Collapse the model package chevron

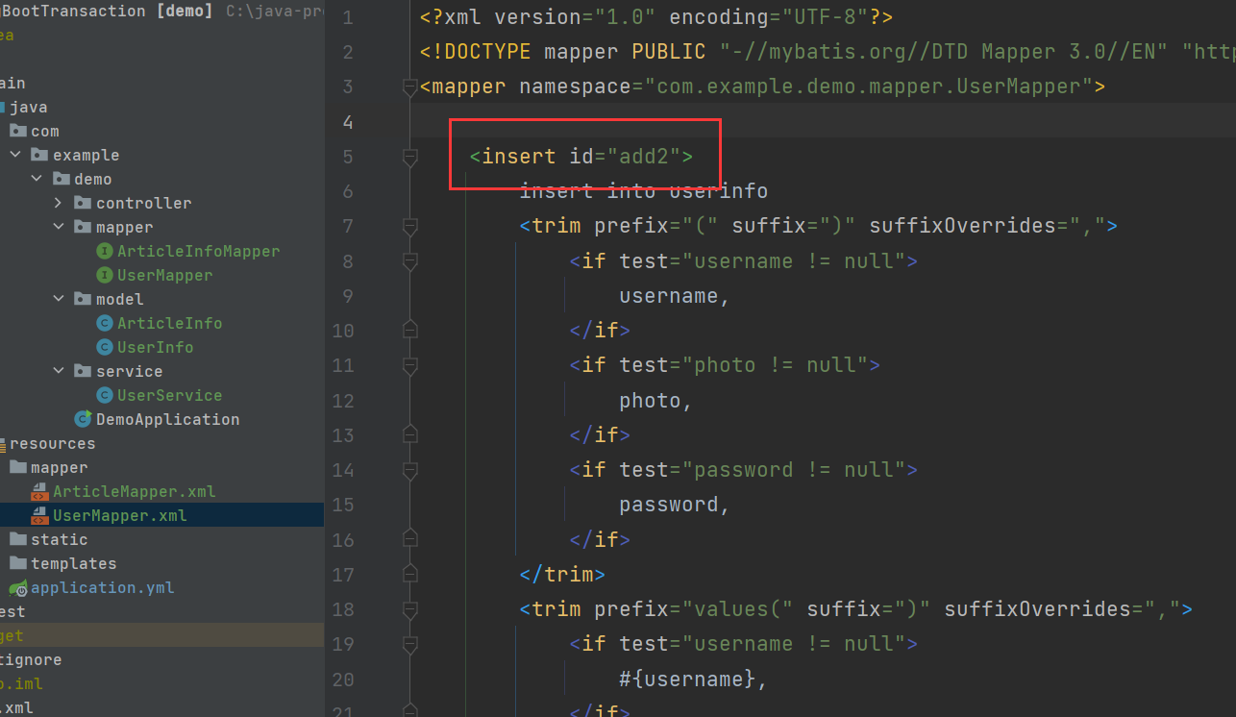coord(58,299)
